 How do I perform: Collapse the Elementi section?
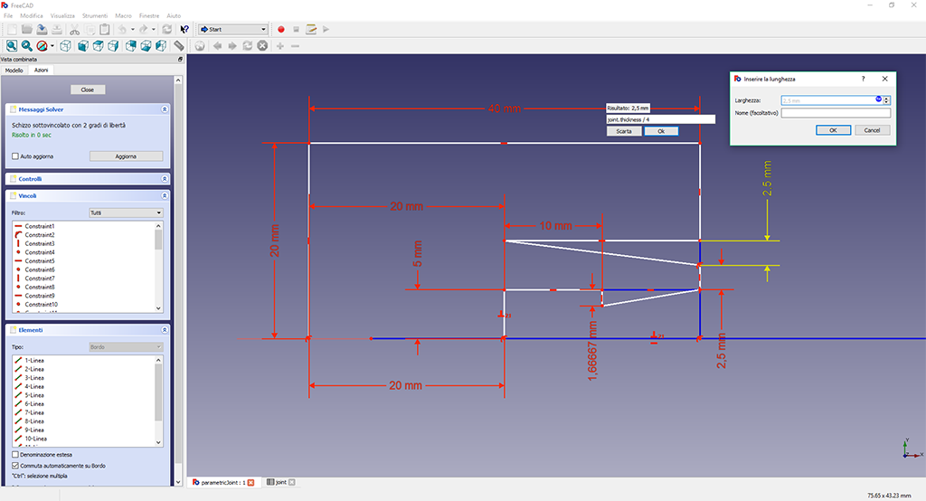coord(165,330)
